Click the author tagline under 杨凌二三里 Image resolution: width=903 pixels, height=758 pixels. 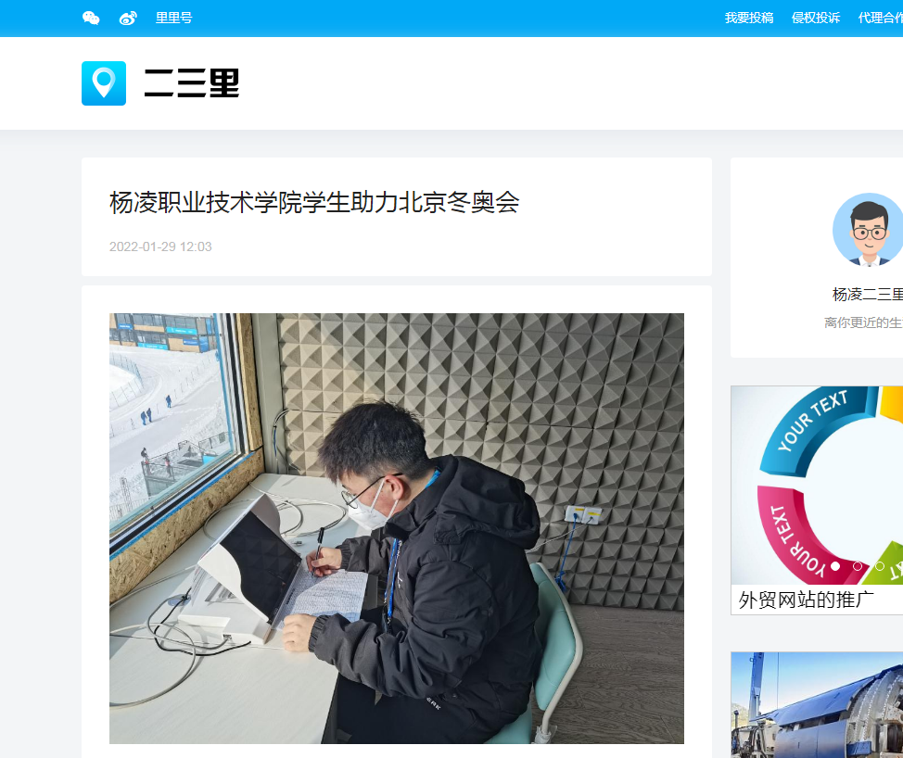(864, 322)
